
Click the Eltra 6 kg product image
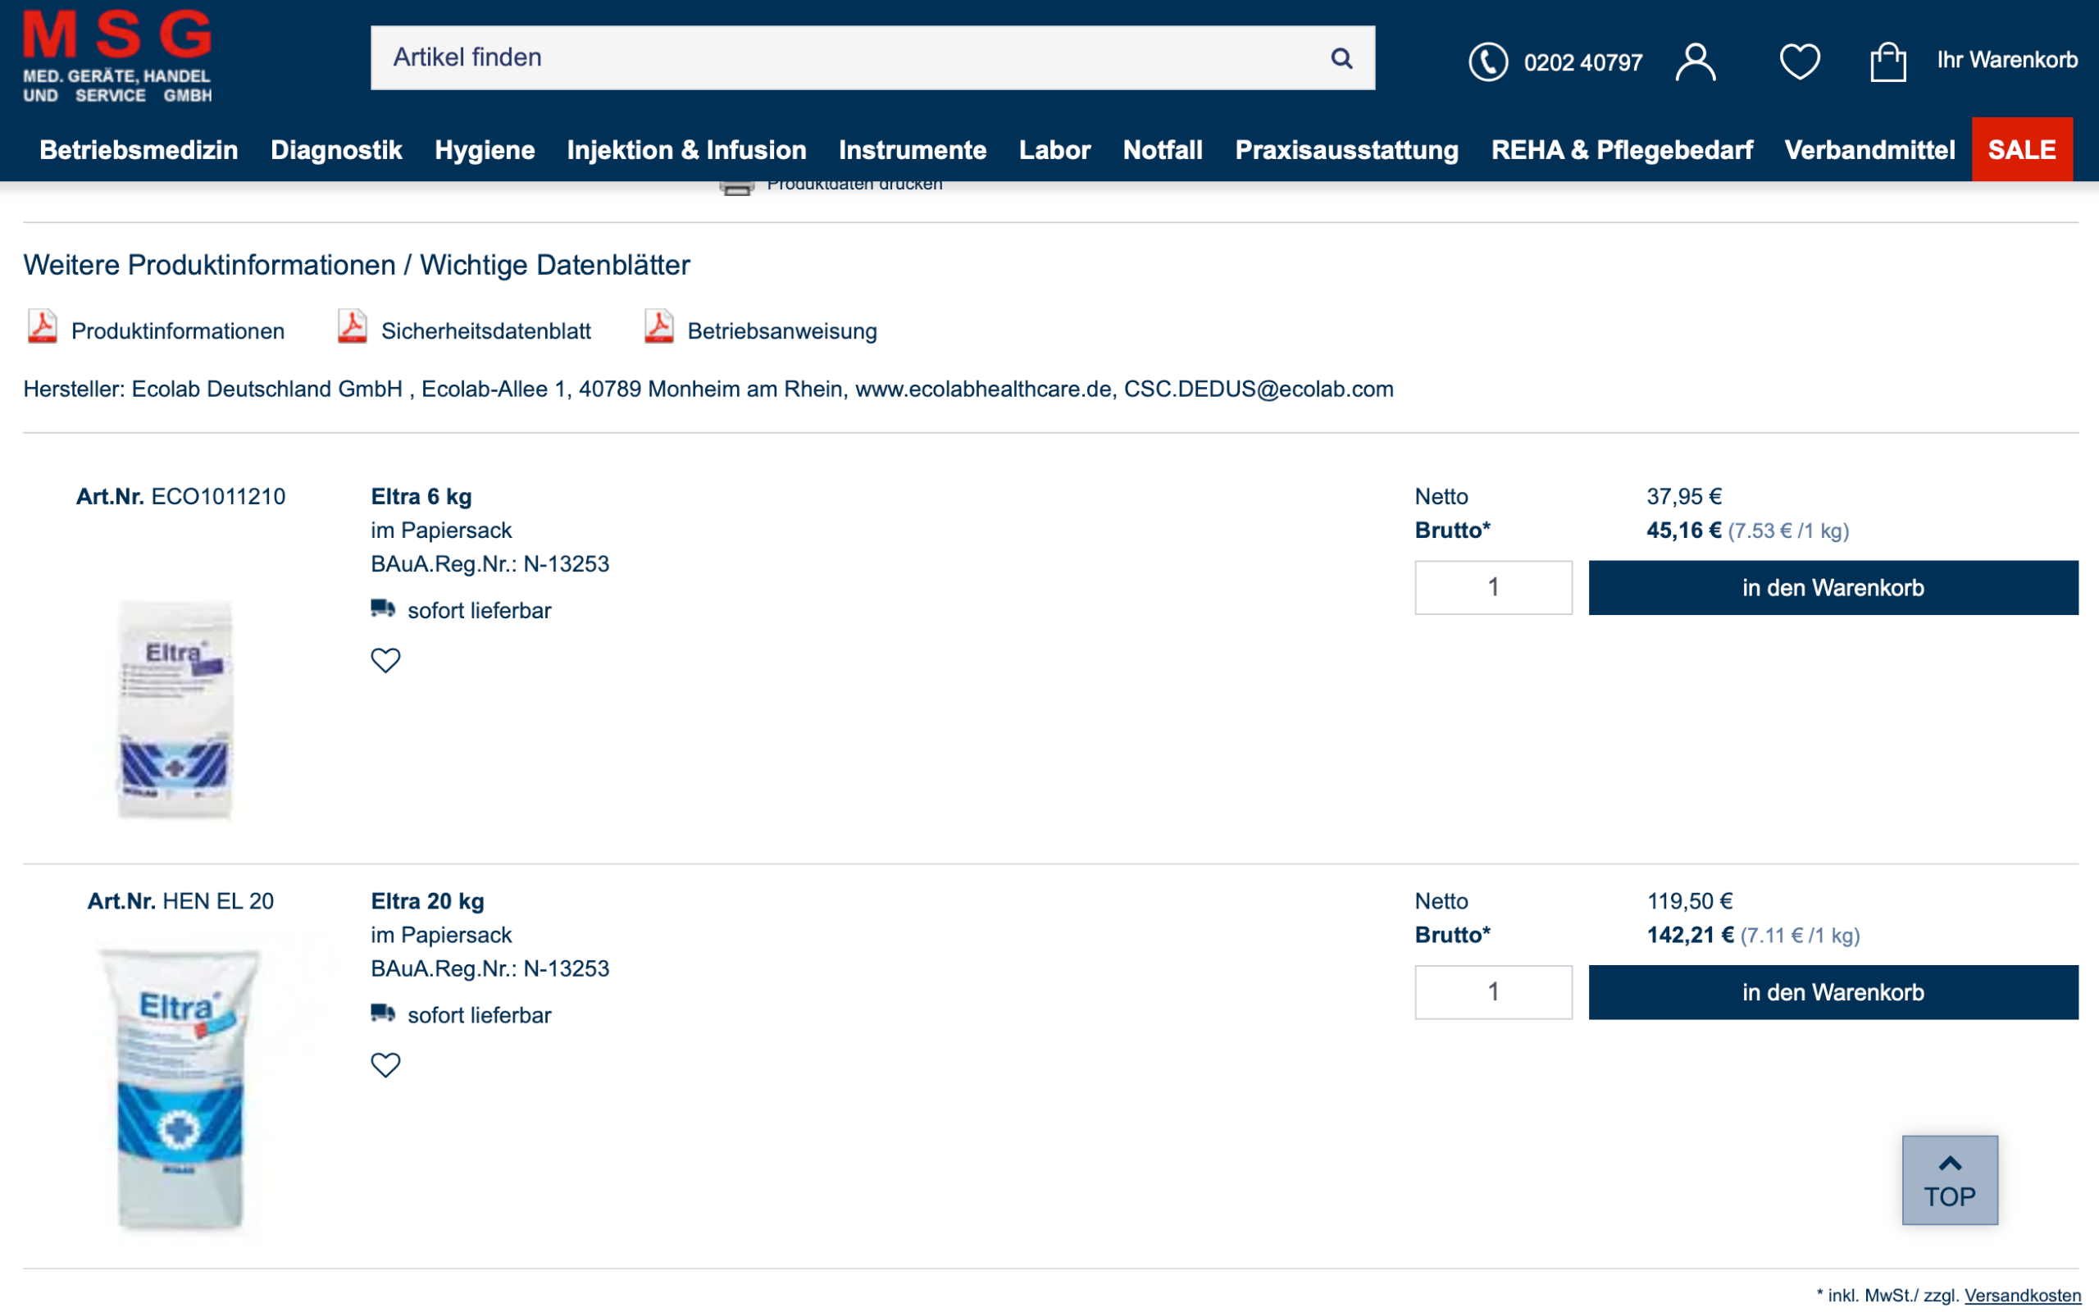[176, 709]
